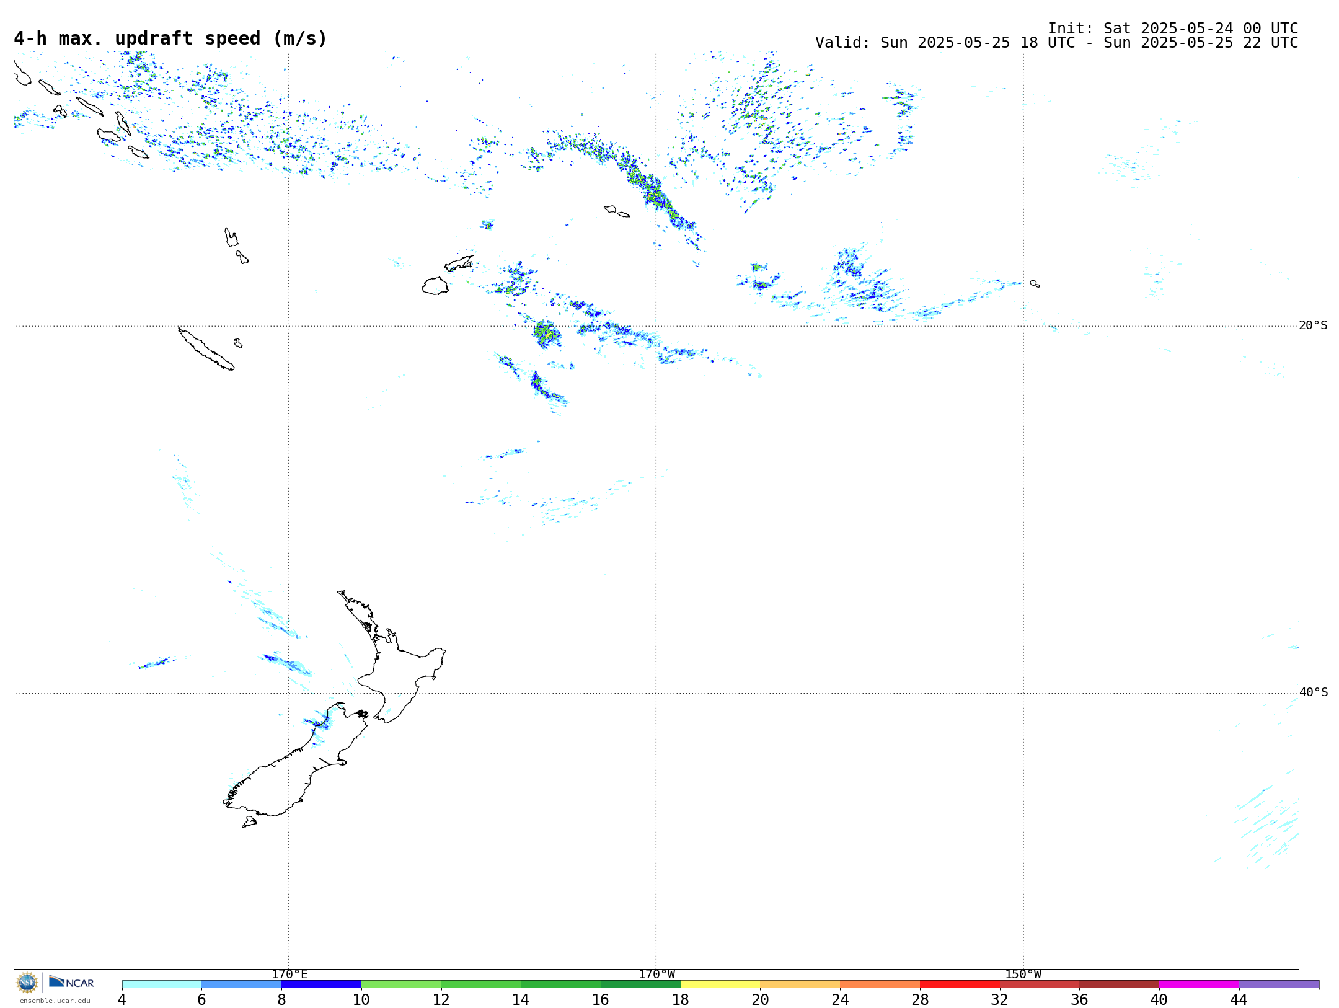Select the light blue 6-8 color swatch
The image size is (1339, 1008).
tap(242, 984)
